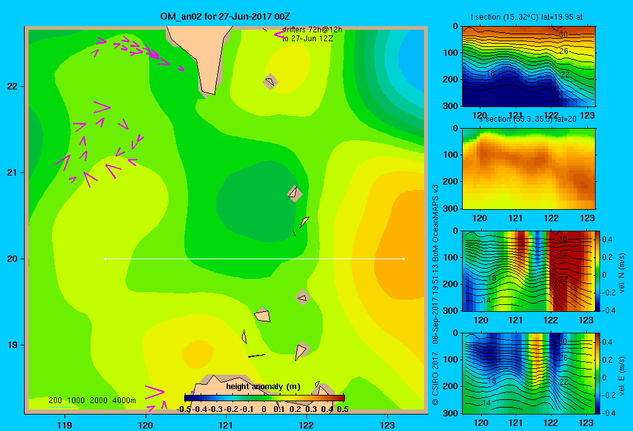Click the 's section' lat=20 title

click(528, 119)
